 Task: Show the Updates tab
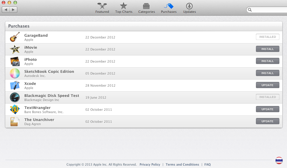(x=189, y=8)
